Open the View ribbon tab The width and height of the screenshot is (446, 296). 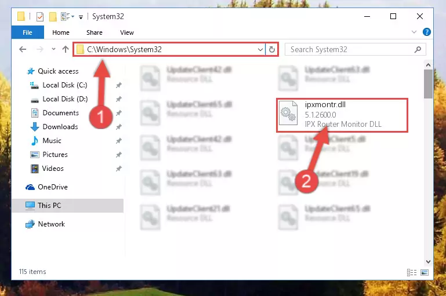(x=127, y=32)
